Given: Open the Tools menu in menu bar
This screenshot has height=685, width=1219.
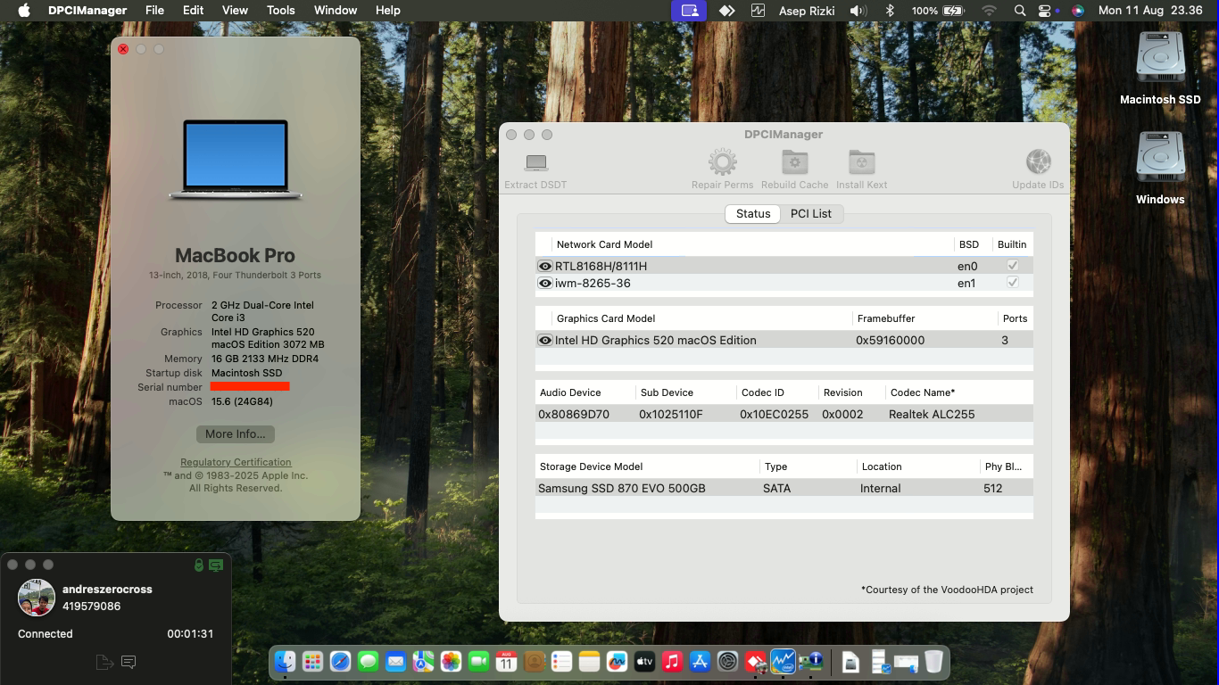Looking at the screenshot, I should coord(280,11).
